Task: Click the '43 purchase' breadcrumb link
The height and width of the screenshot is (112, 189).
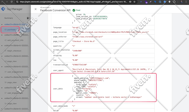Action: pos(45,8)
